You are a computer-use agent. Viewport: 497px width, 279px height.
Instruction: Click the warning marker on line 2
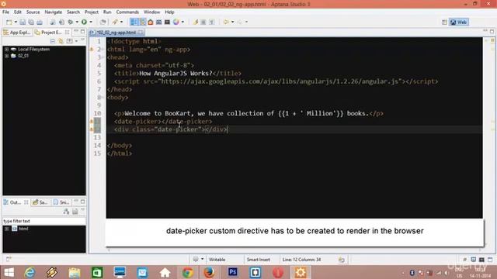coord(92,50)
